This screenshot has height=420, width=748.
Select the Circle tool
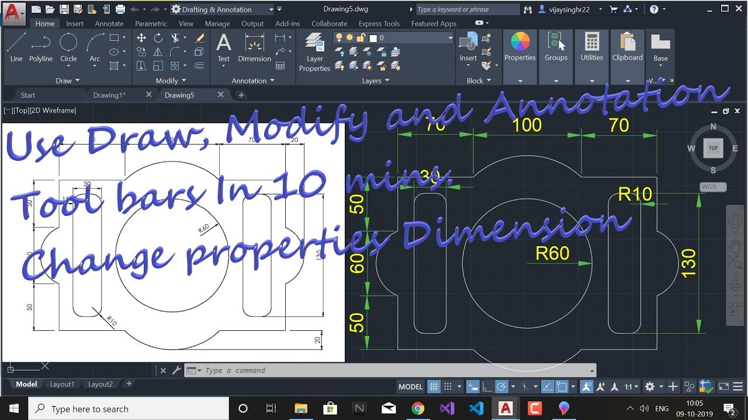(x=68, y=47)
